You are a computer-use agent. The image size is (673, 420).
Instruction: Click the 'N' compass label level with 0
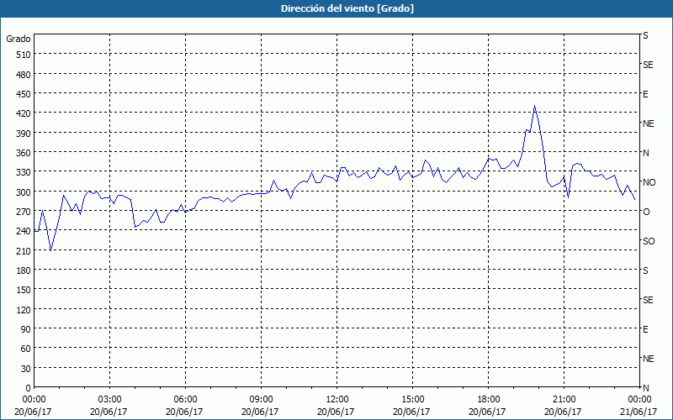point(645,388)
